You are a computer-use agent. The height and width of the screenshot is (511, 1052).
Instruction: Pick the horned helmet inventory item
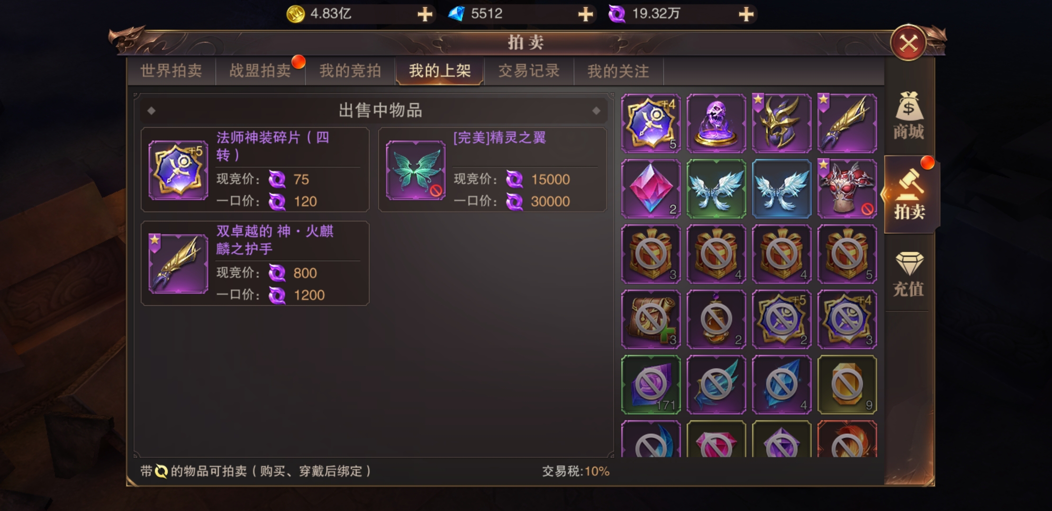pyautogui.click(x=781, y=123)
